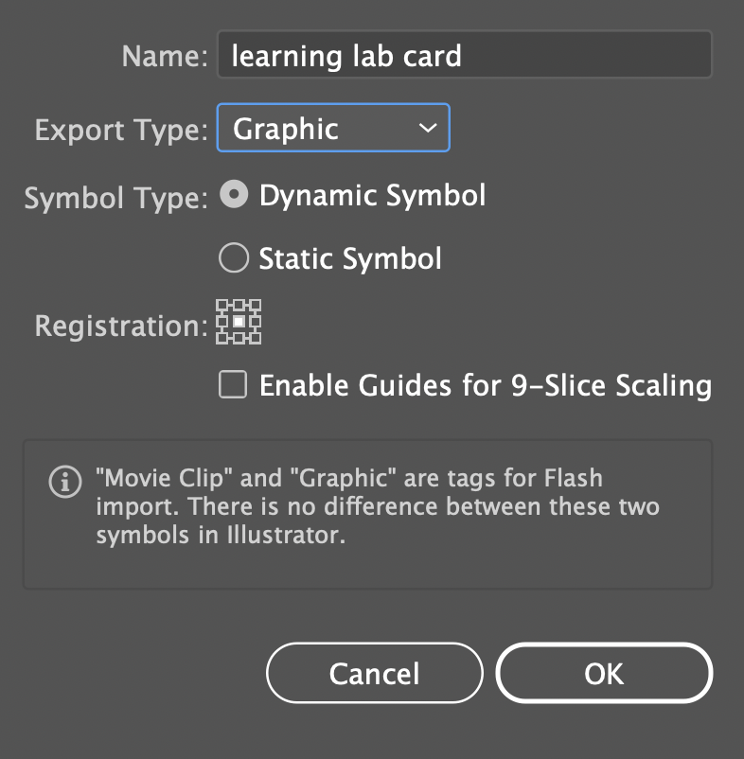
Task: Select the Dynamic Symbol radio button
Action: click(x=234, y=196)
